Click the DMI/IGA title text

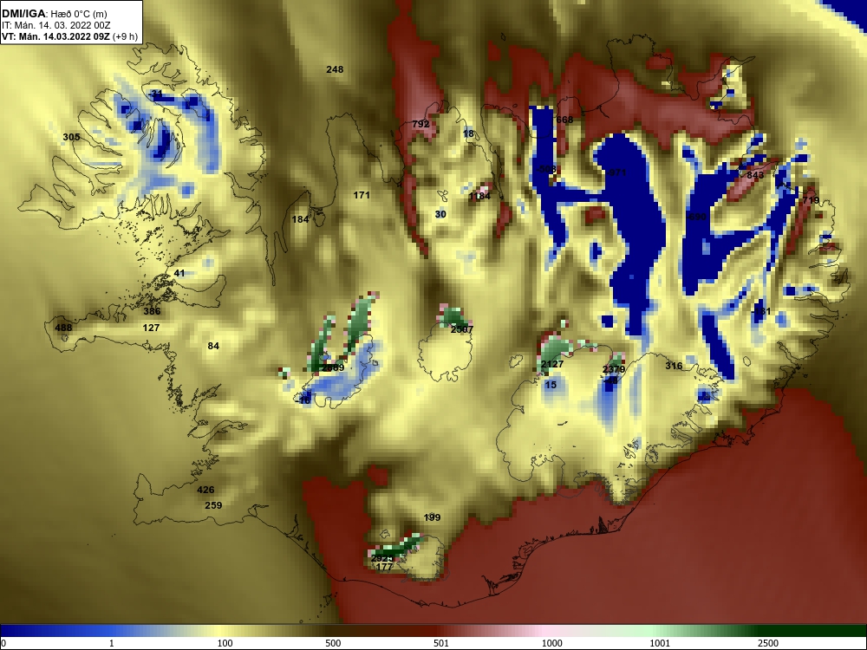click(23, 13)
